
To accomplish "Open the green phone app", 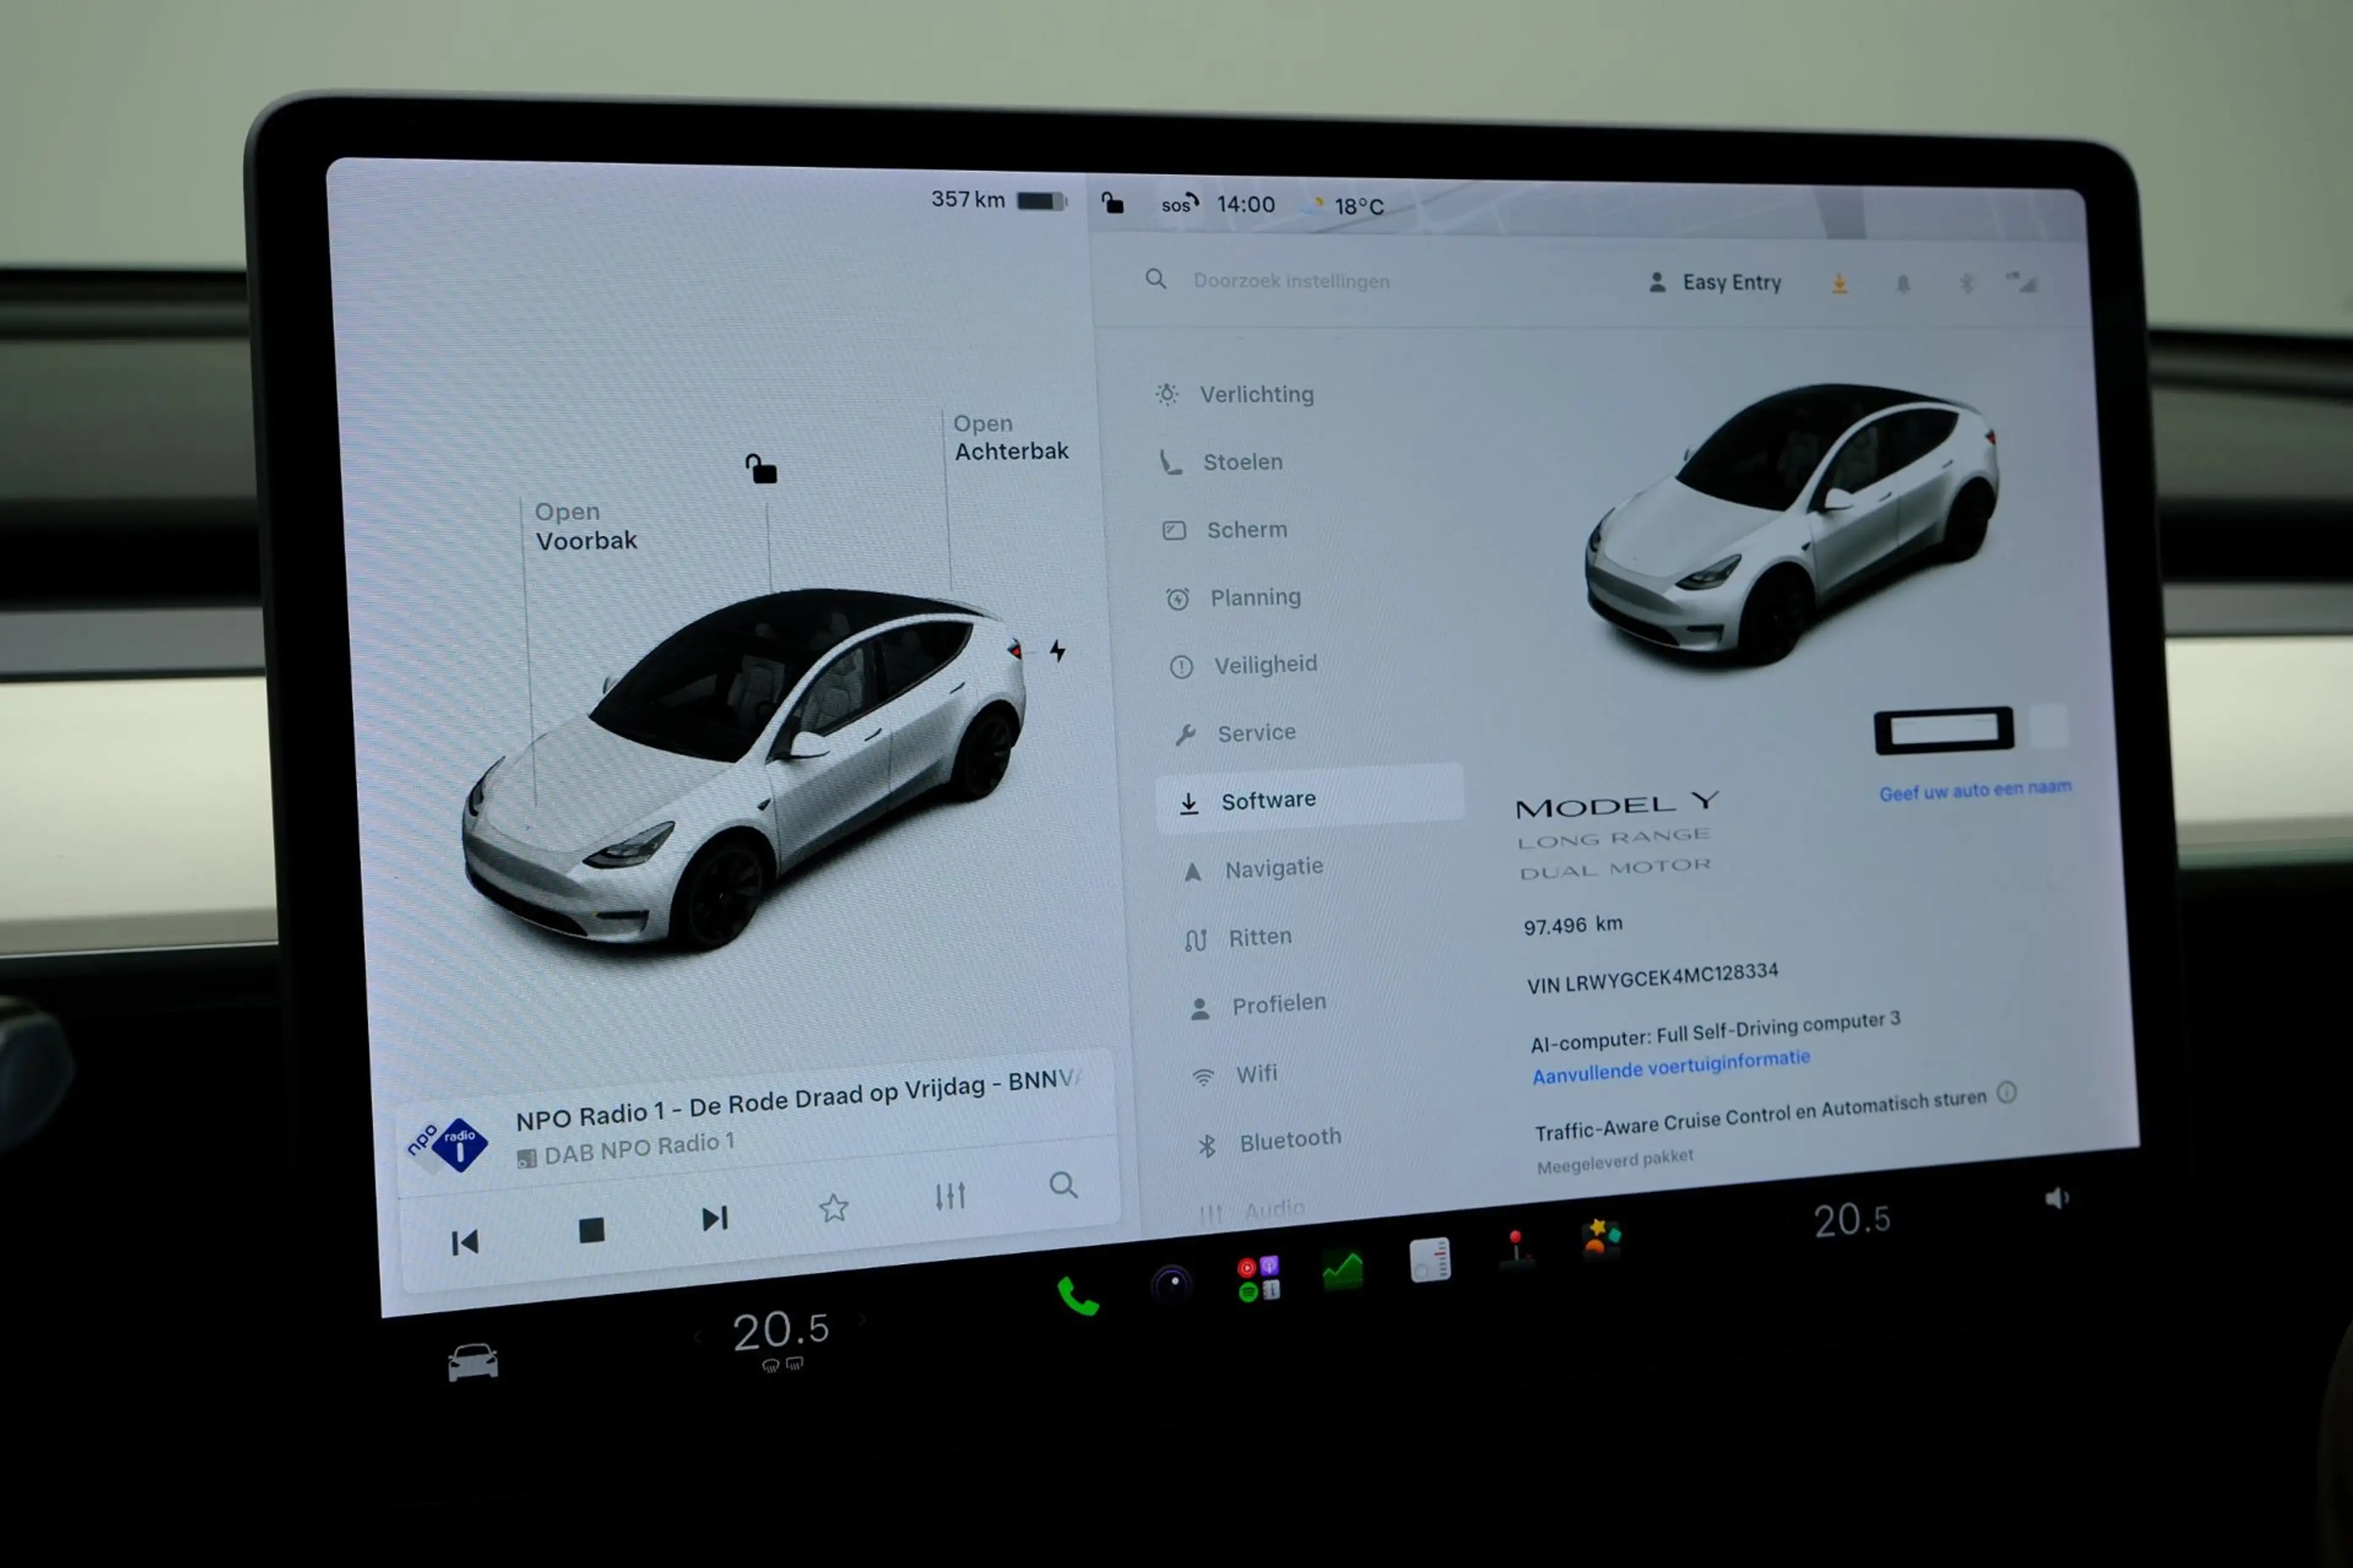I will click(1078, 1297).
